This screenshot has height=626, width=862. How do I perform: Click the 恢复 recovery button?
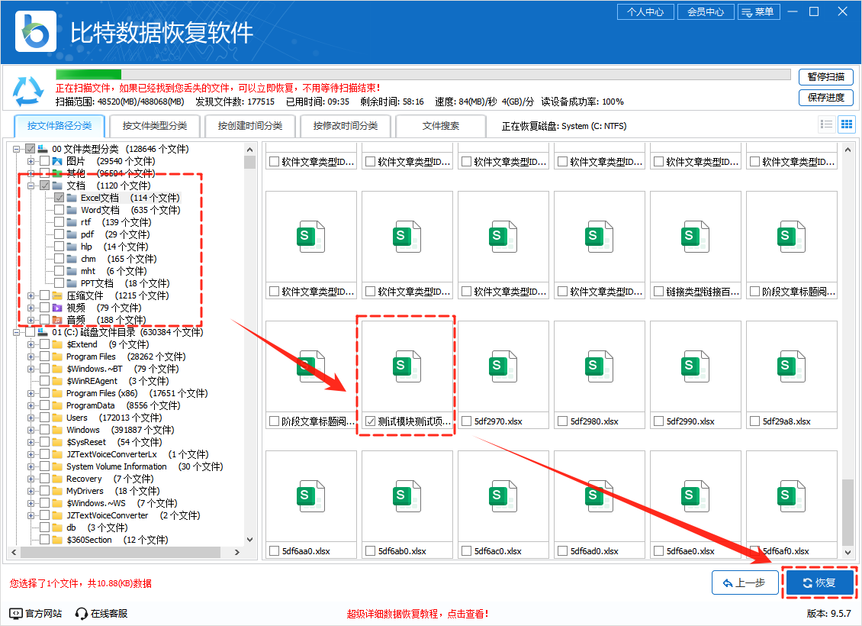(819, 582)
